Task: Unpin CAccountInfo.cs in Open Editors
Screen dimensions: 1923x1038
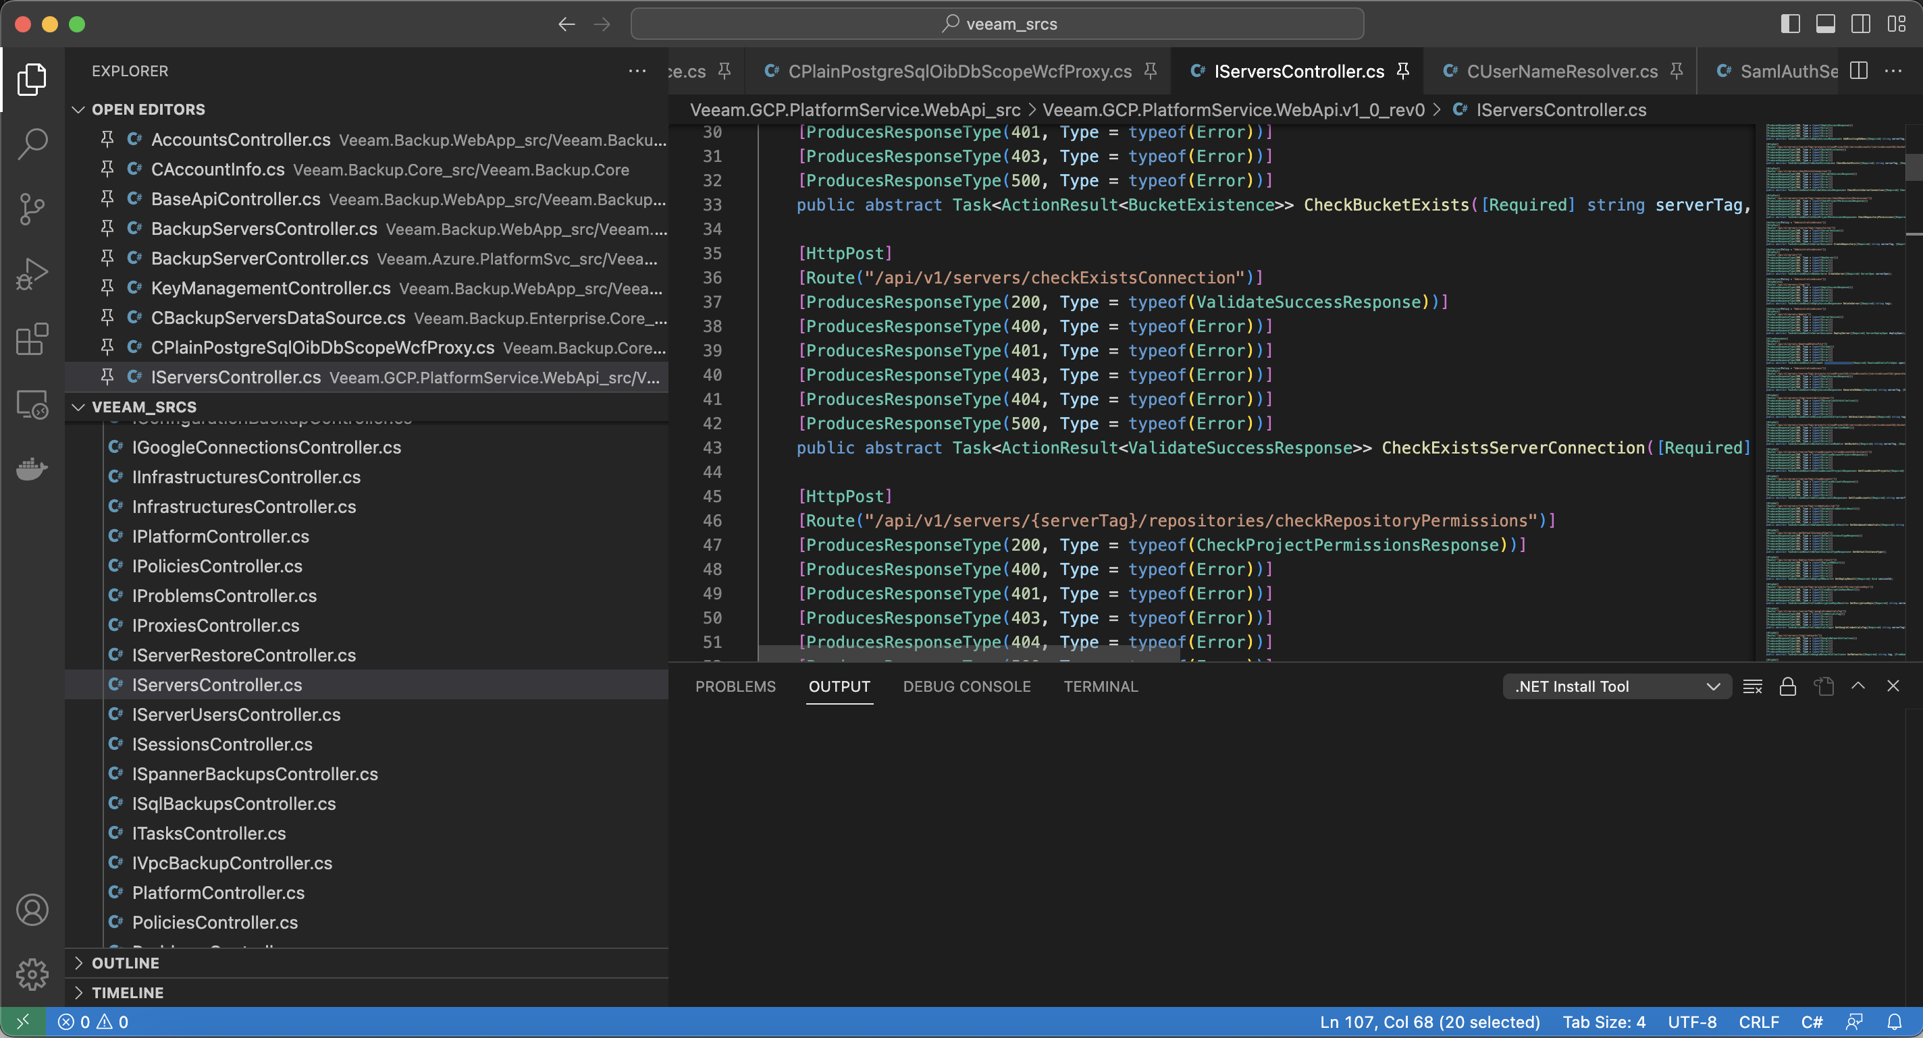Action: pos(107,169)
